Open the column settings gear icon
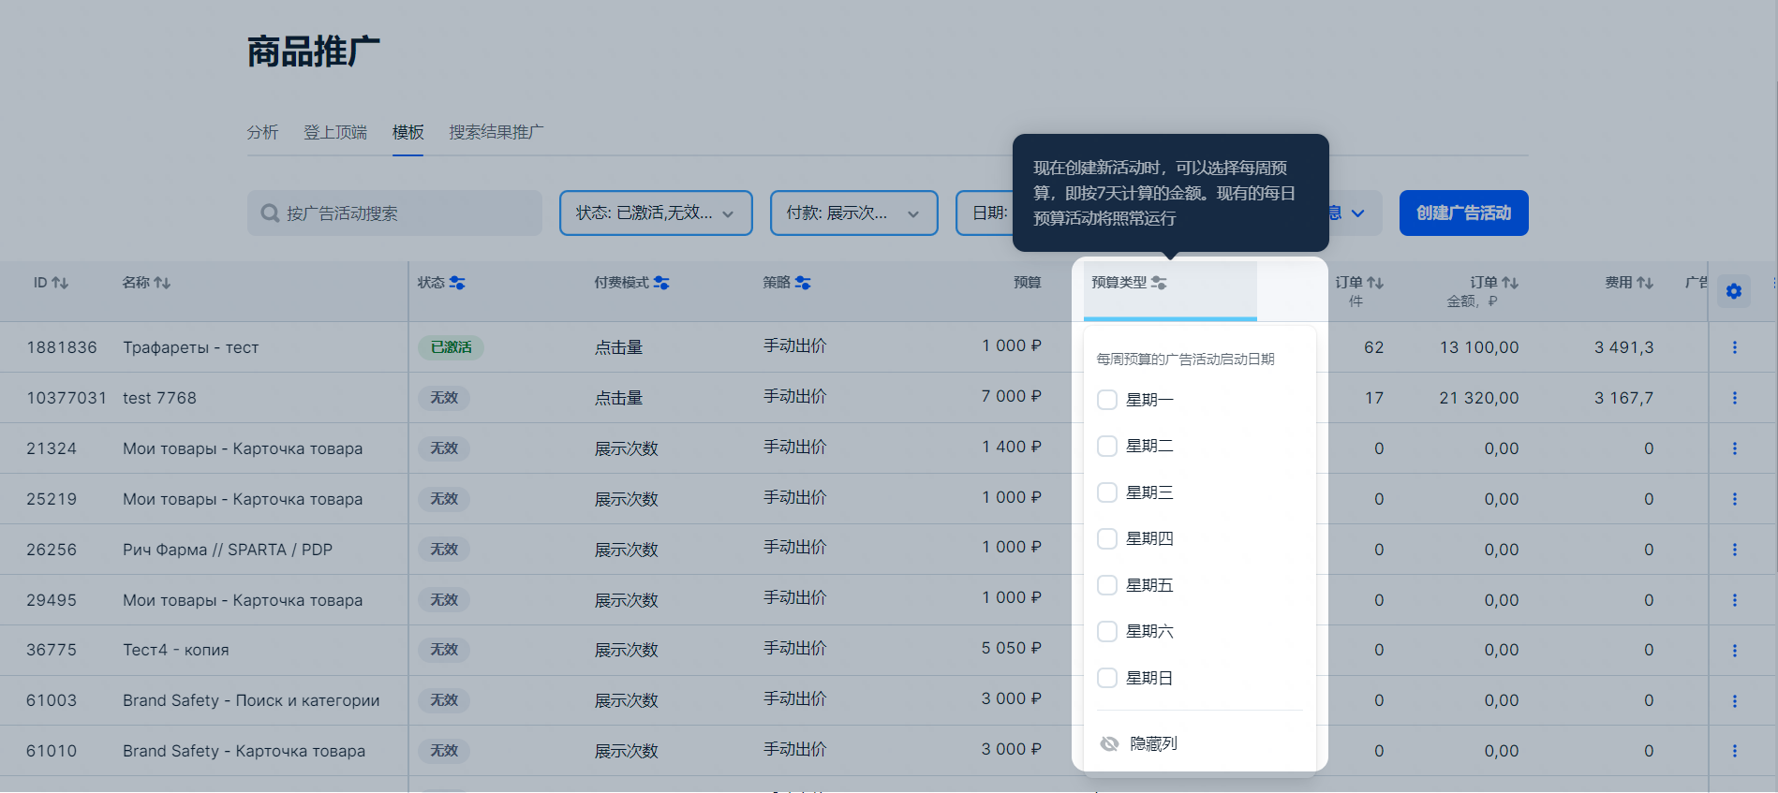Image resolution: width=1778 pixels, height=793 pixels. [x=1734, y=291]
